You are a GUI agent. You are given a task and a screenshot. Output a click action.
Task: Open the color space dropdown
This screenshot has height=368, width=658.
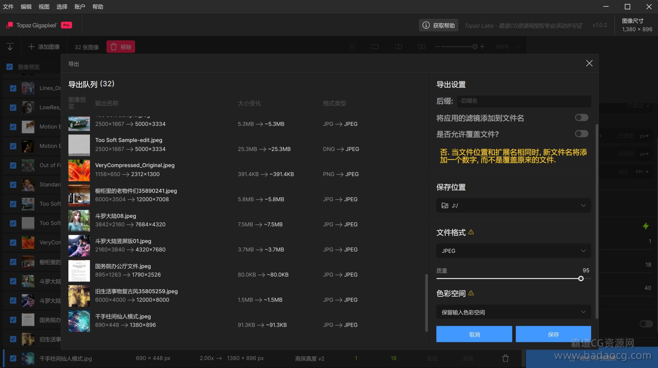tap(513, 312)
